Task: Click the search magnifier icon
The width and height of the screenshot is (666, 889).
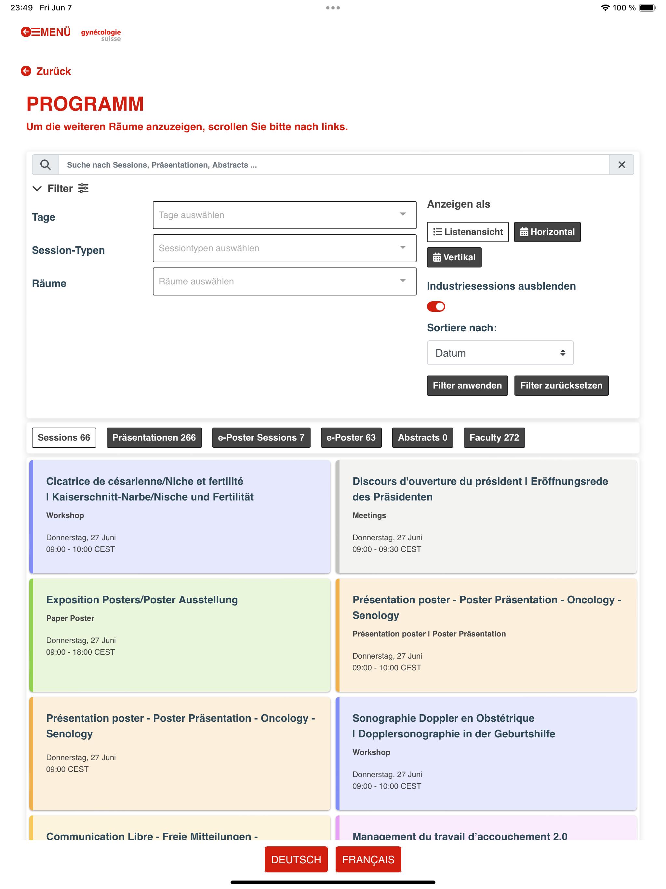Action: point(46,165)
